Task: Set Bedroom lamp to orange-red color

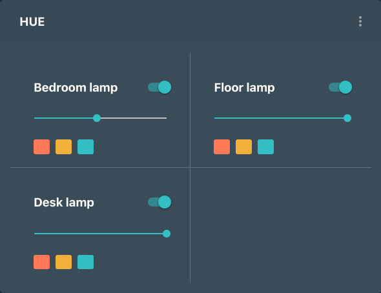Action: pyautogui.click(x=41, y=147)
